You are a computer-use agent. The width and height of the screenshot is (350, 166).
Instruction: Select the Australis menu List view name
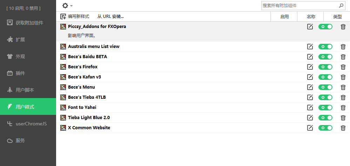click(x=94, y=47)
